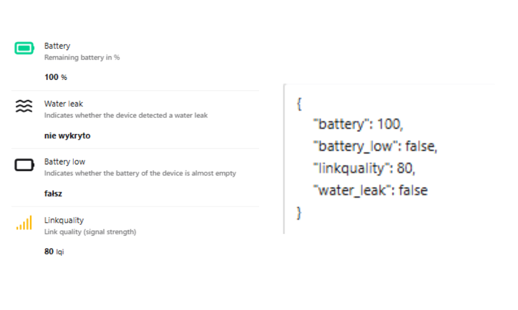Viewport: 518px width, 310px height.
Task: Click the 80 lqi link quality value
Action: [54, 252]
